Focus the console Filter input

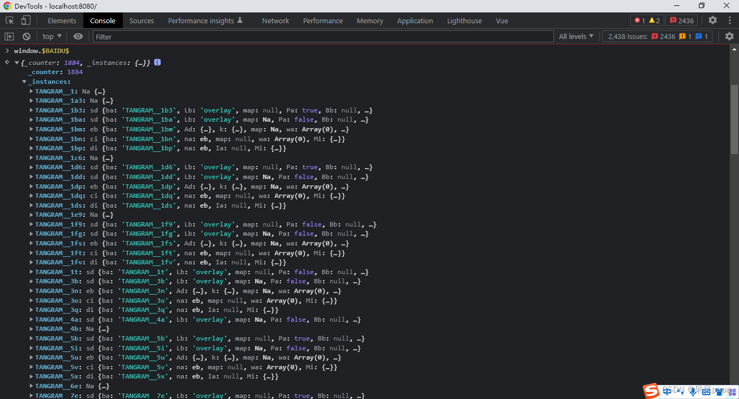(x=324, y=36)
